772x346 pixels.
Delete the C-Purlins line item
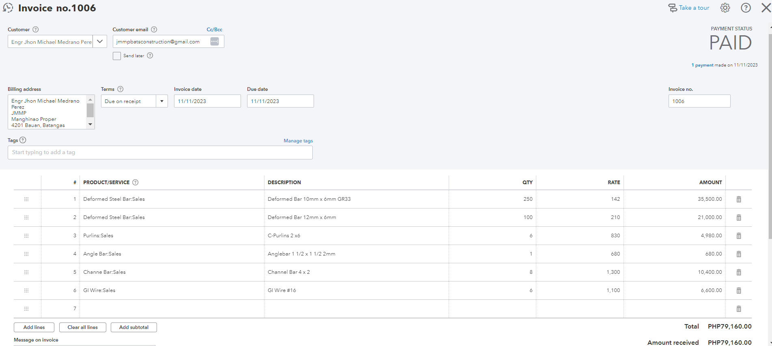(739, 236)
